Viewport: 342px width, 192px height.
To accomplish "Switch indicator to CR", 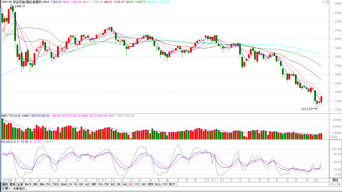I will pos(70,184).
